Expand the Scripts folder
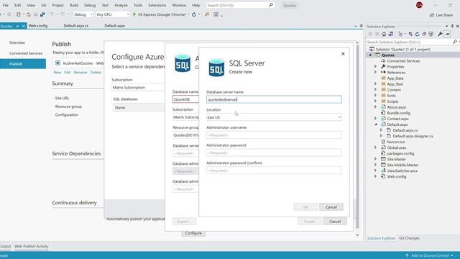460x259 pixels. 375,101
